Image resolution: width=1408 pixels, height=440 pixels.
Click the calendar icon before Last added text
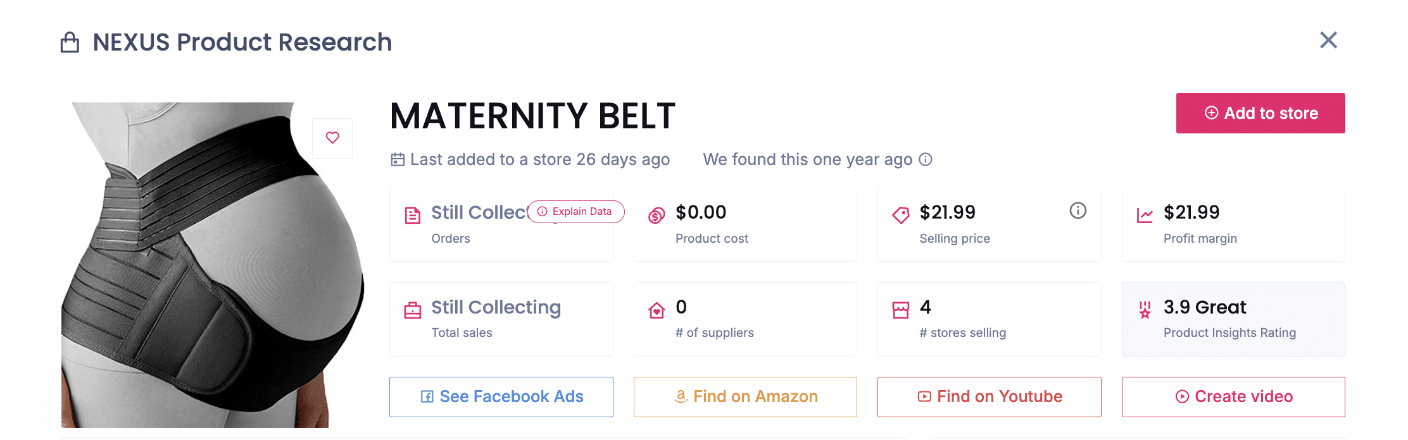point(397,159)
